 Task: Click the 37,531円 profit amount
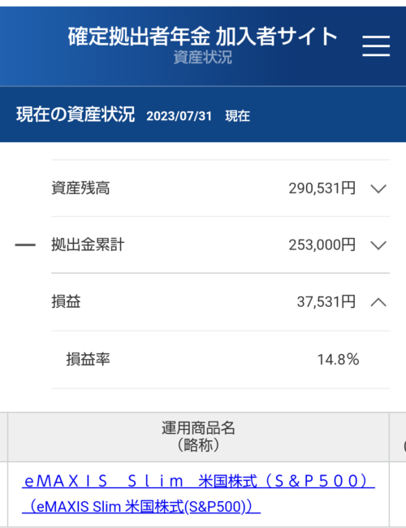(x=326, y=301)
